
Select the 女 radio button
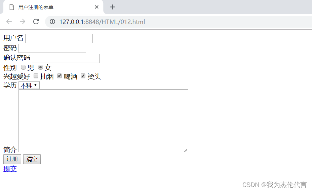pos(40,67)
